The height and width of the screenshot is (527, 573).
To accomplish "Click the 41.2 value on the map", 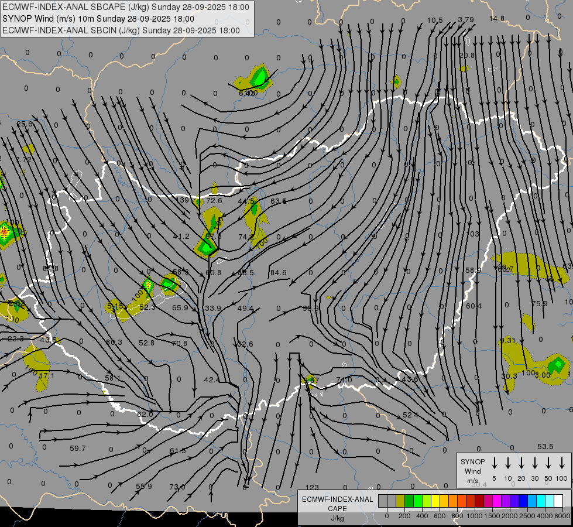I will pyautogui.click(x=181, y=237).
